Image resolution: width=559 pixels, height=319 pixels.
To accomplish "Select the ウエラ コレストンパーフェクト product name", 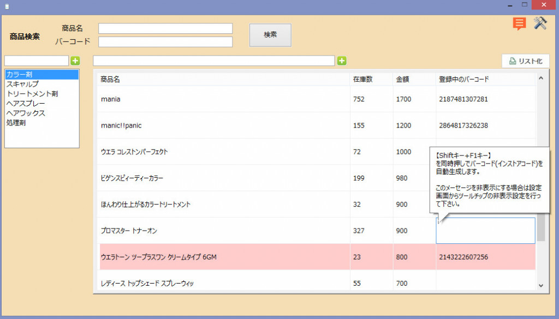I will [134, 152].
